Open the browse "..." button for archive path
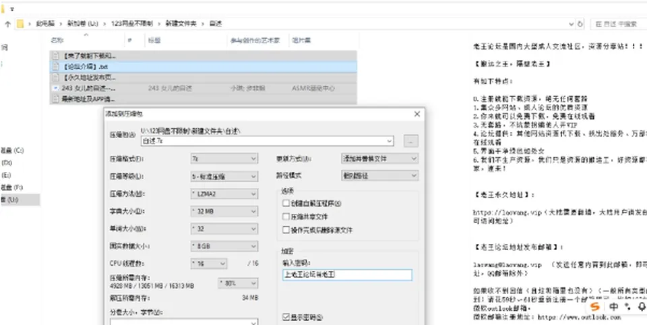The width and height of the screenshot is (647, 325). (x=410, y=141)
